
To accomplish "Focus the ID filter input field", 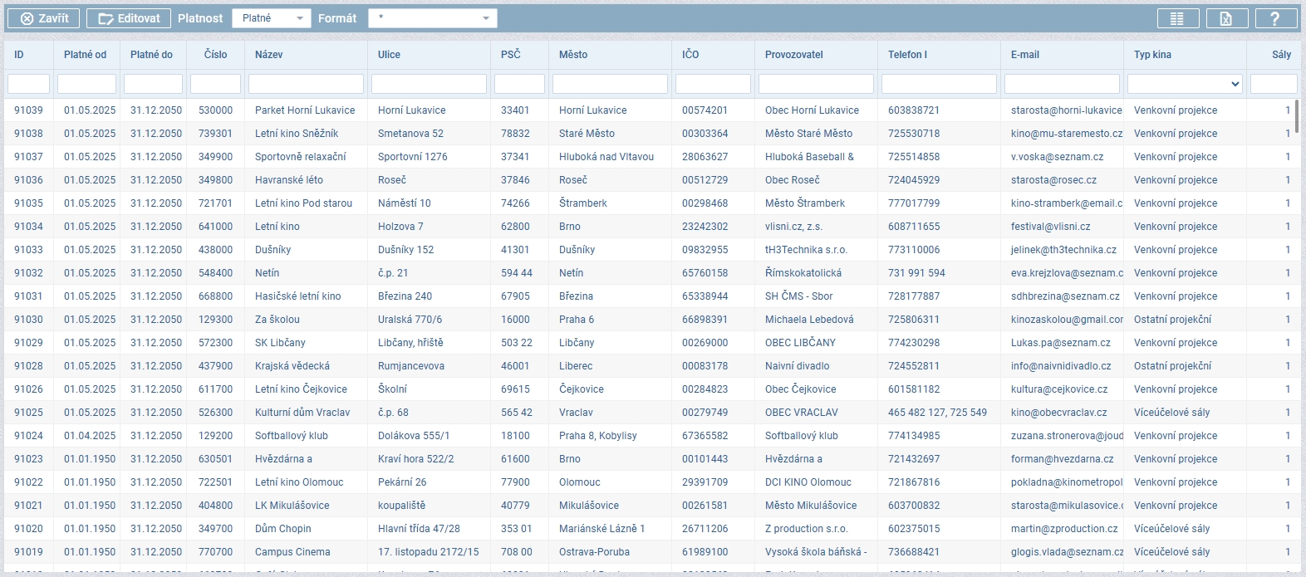I will (x=28, y=84).
